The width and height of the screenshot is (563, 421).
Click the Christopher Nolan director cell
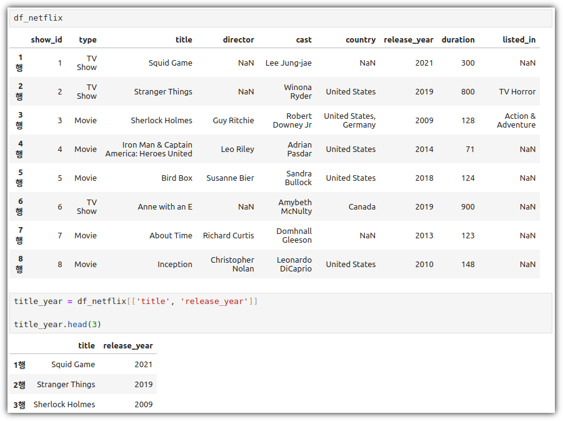pos(232,264)
